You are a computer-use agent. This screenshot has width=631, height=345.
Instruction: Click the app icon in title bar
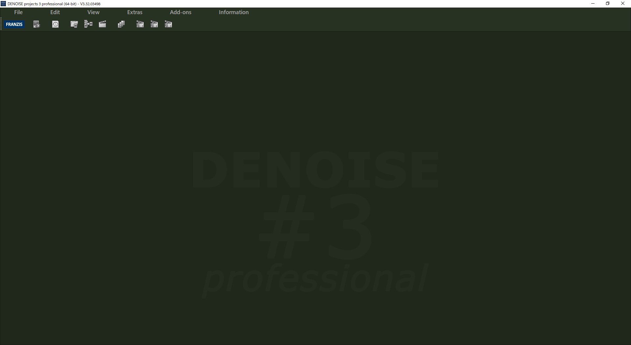point(3,4)
